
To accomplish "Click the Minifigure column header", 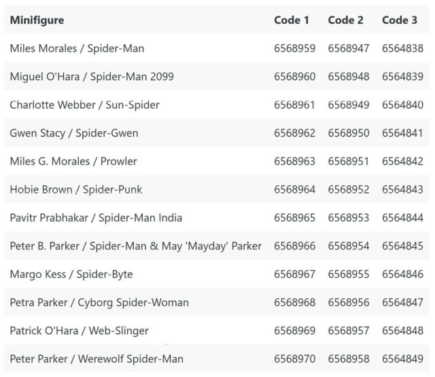I will (37, 20).
